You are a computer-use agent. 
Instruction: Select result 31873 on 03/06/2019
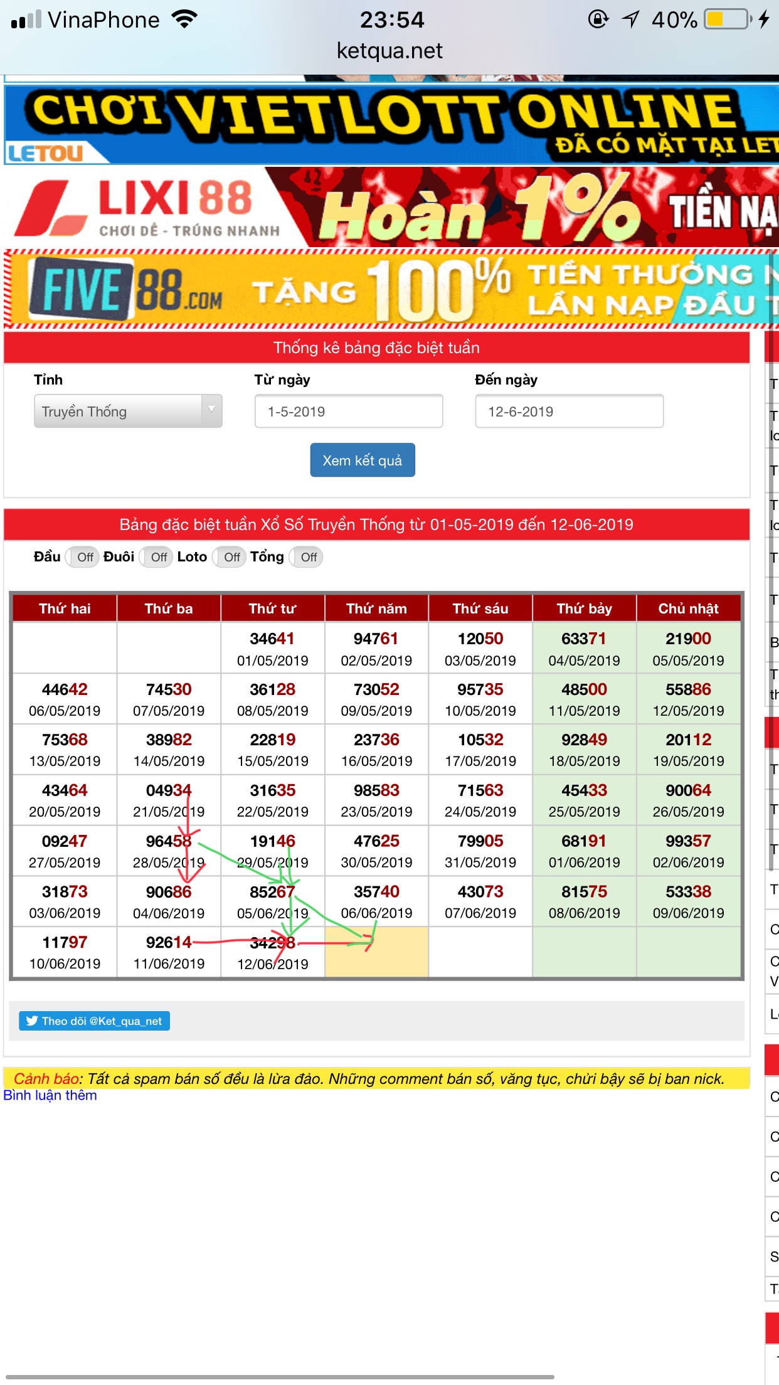65,901
